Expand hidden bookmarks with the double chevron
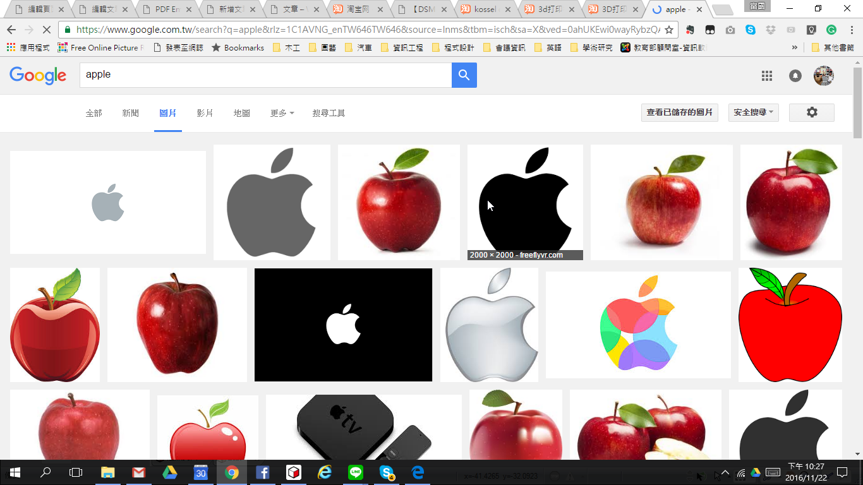Viewport: 863px width, 485px height. tap(794, 47)
